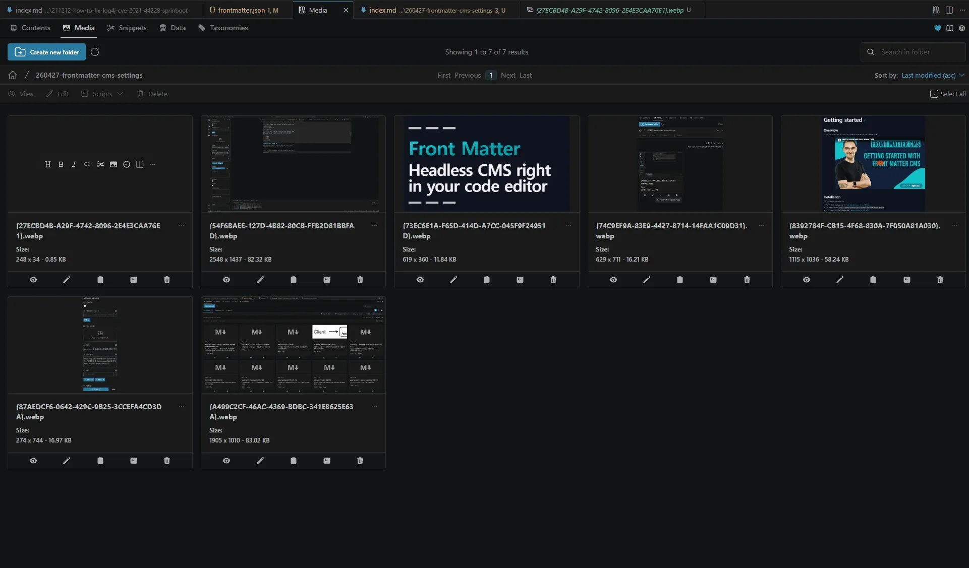Open the Front Matter settings icon at top right
The width and height of the screenshot is (969, 568).
tap(961, 28)
